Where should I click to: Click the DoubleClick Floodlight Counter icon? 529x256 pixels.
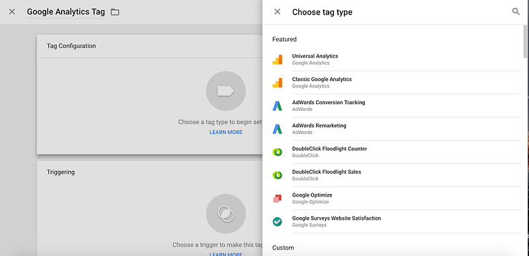(277, 152)
